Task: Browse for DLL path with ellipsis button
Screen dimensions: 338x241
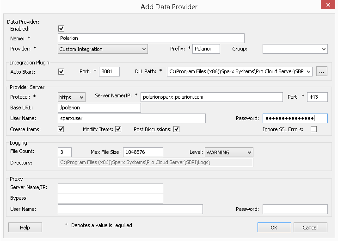Action: (322, 71)
